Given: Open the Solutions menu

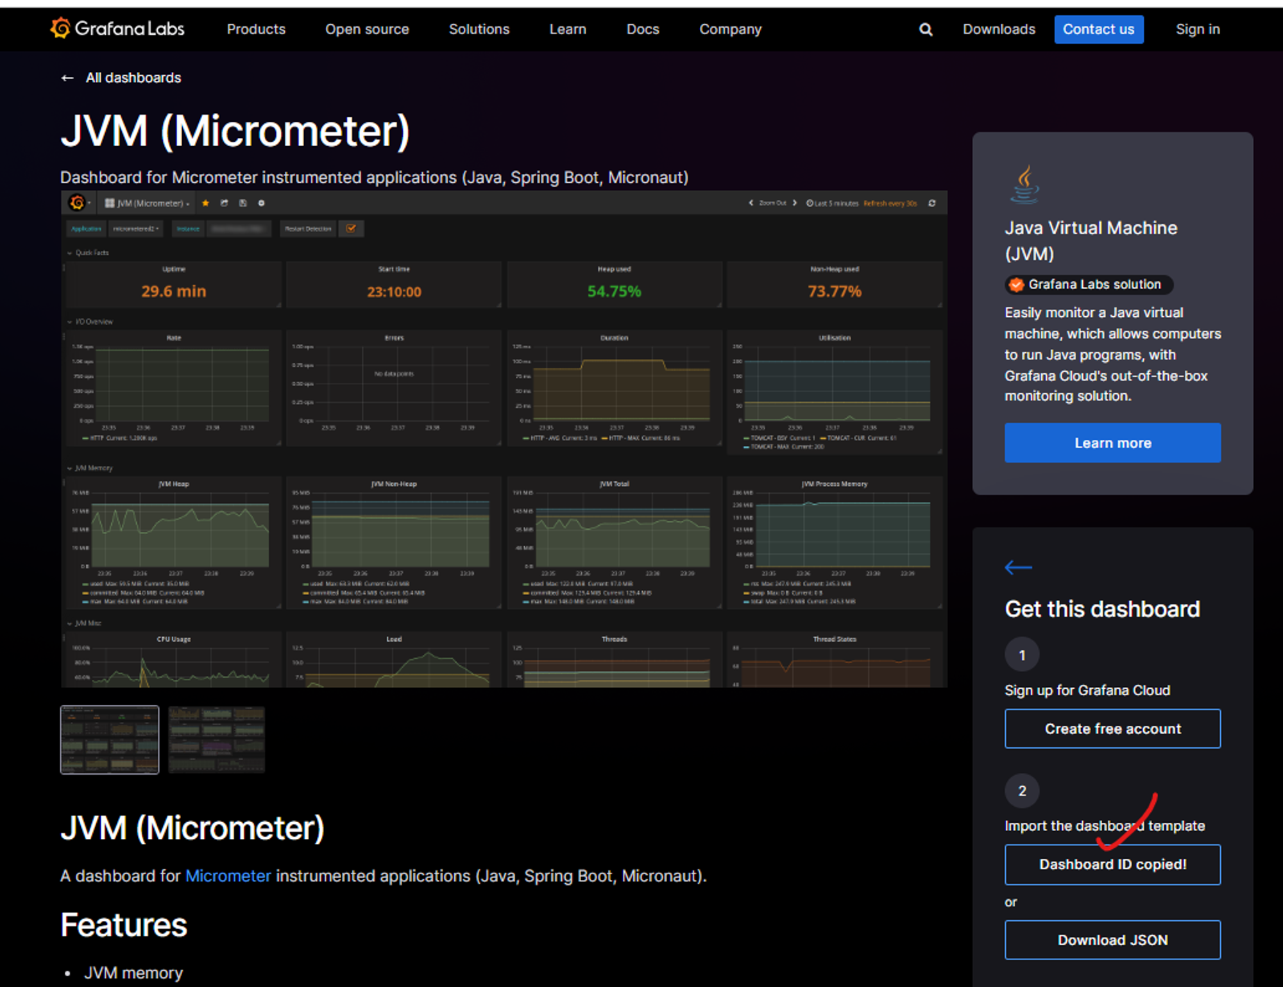Looking at the screenshot, I should pos(479,30).
